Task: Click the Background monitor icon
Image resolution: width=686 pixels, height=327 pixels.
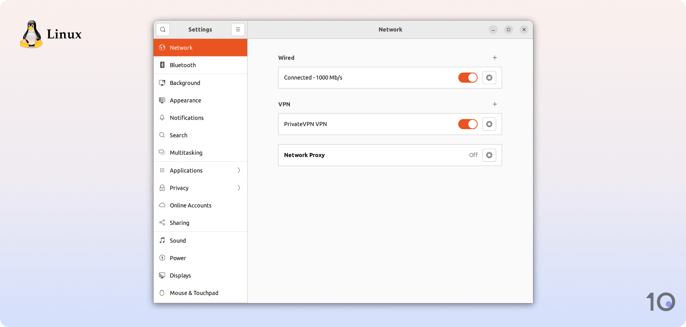Action: point(162,83)
